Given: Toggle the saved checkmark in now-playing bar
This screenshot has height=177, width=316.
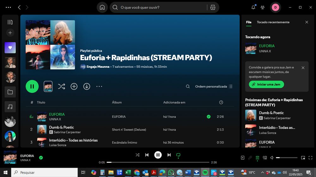Looking at the screenshot, I should pyautogui.click(x=41, y=158).
